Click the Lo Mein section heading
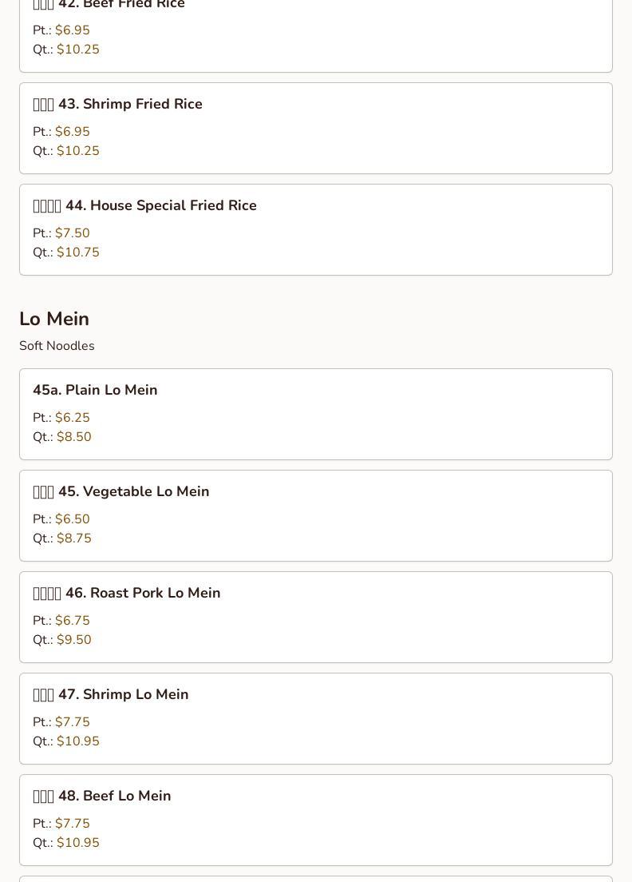This screenshot has height=882, width=632. pos(54,319)
